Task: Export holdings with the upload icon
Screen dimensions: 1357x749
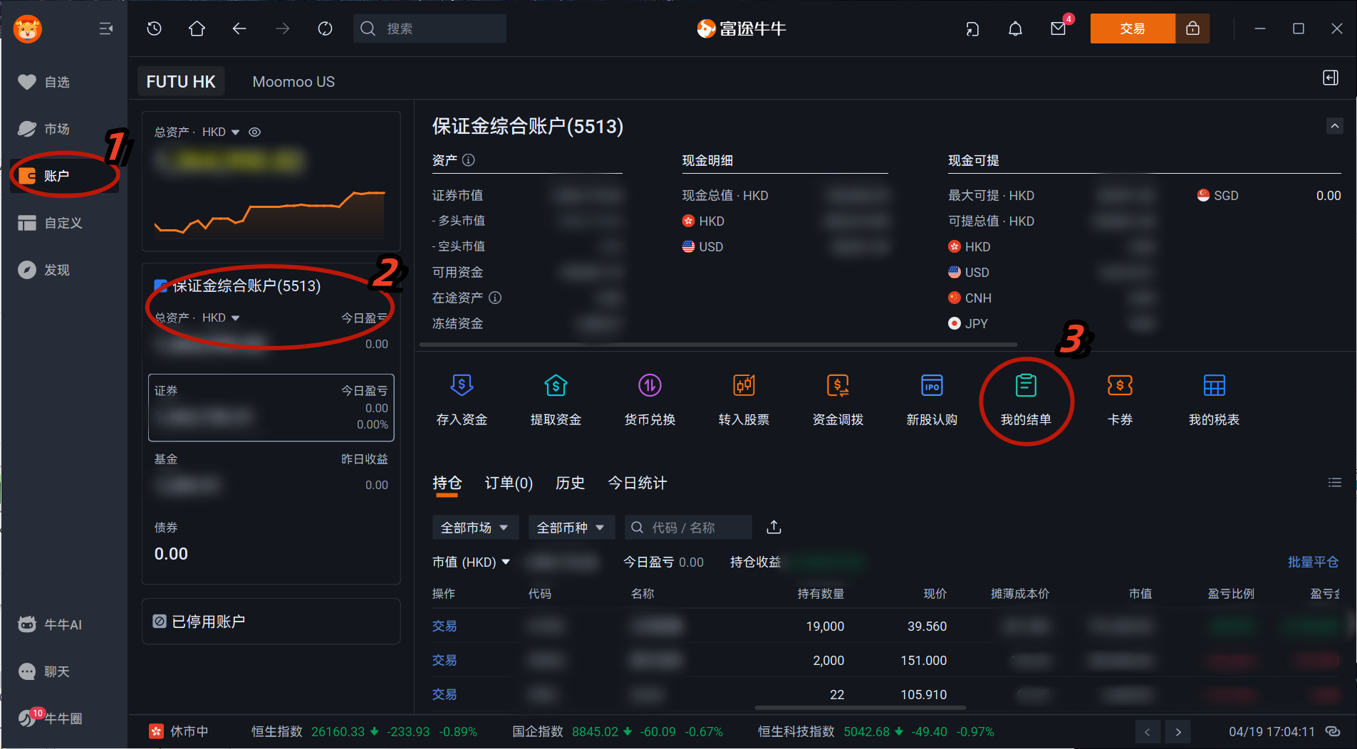Action: tap(774, 528)
